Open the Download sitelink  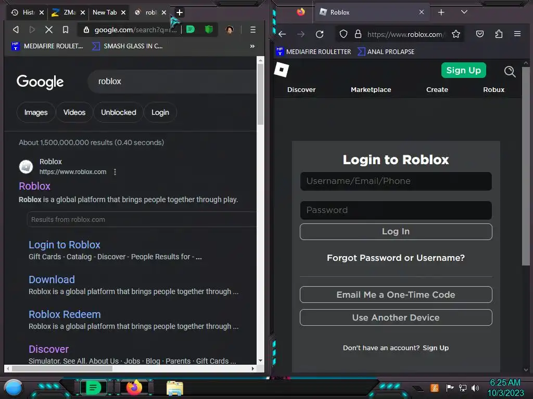[52, 280]
